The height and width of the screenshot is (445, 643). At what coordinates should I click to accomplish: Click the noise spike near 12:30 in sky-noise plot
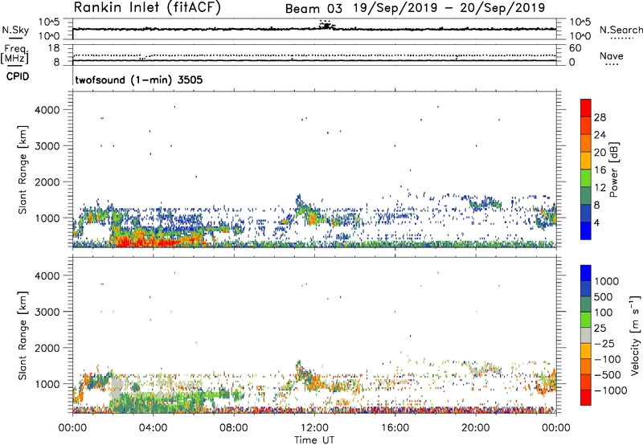(326, 26)
